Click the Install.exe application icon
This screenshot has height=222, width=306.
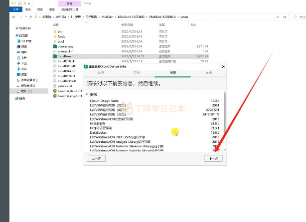pyautogui.click(x=55, y=56)
